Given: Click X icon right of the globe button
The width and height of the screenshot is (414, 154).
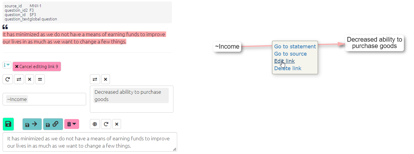Looking at the screenshot, I should (x=117, y=124).
